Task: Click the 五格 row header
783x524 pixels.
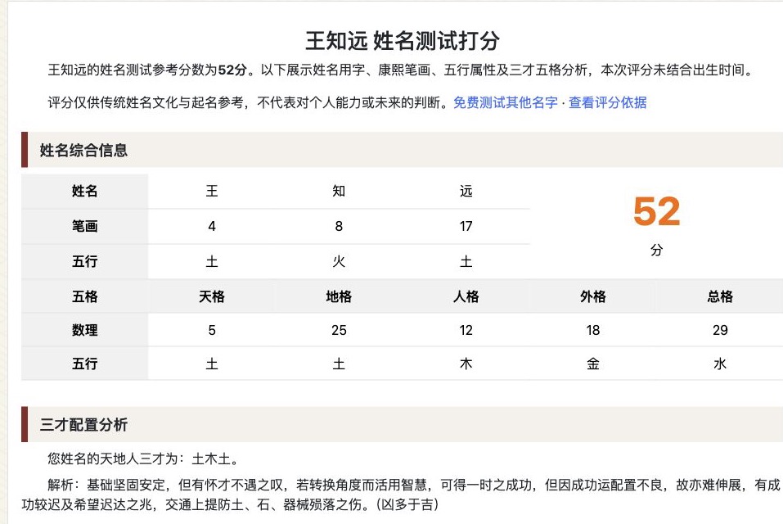Action: click(x=84, y=296)
